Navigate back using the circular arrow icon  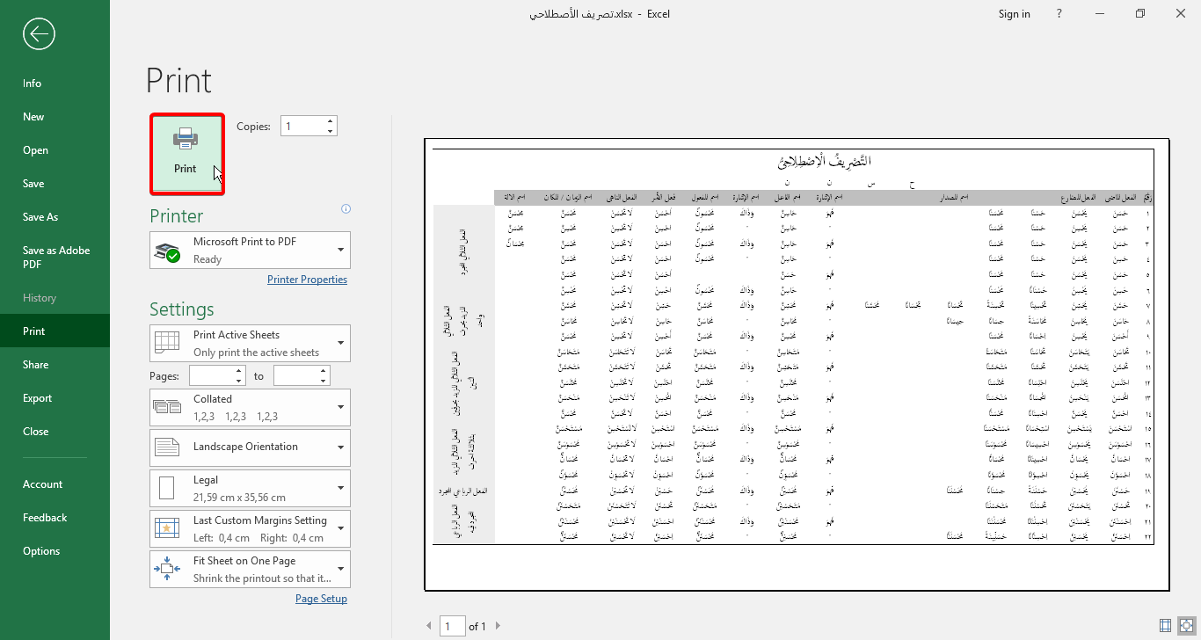pos(38,33)
